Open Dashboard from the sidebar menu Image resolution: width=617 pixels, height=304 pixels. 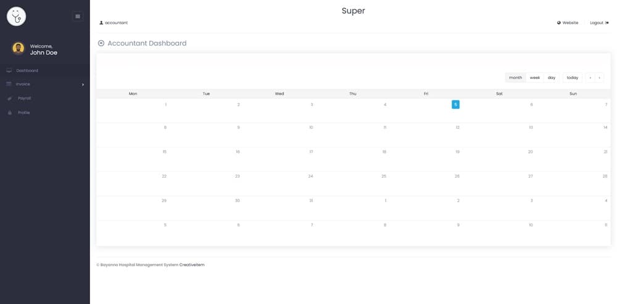(27, 70)
